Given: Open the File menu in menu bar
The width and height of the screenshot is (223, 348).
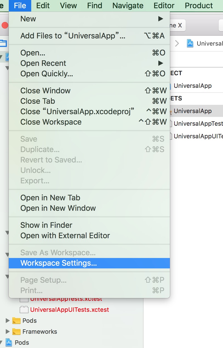Looking at the screenshot, I should coord(20,5).
